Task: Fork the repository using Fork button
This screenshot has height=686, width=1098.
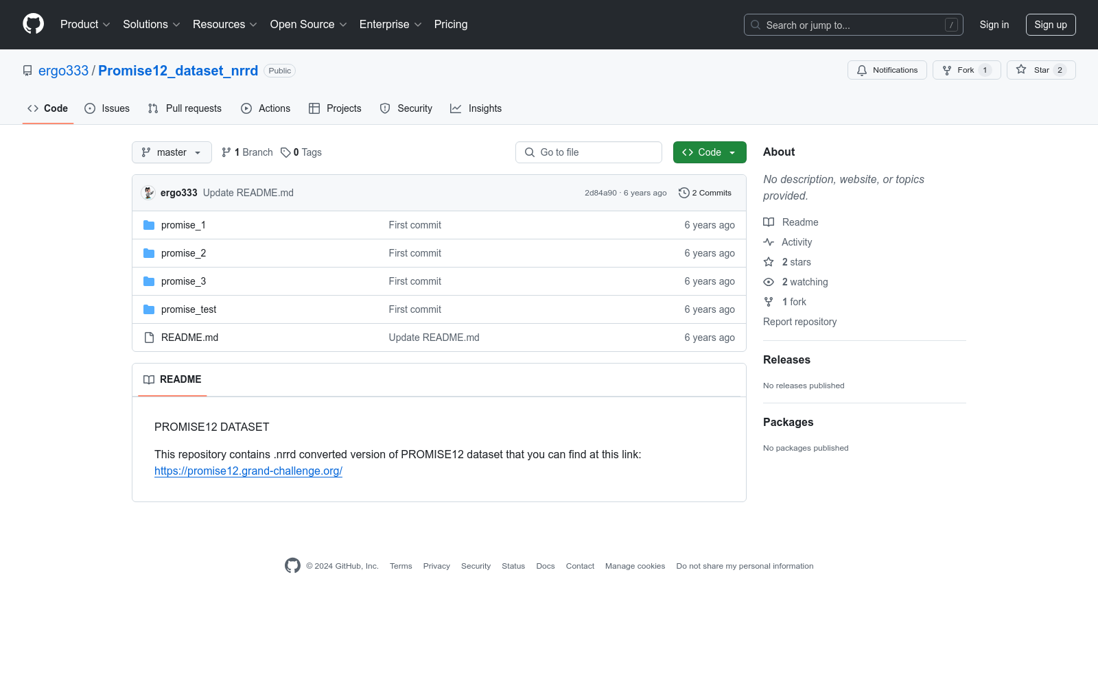Action: point(959,70)
